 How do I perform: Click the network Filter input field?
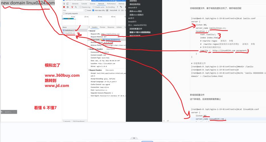(73, 10)
